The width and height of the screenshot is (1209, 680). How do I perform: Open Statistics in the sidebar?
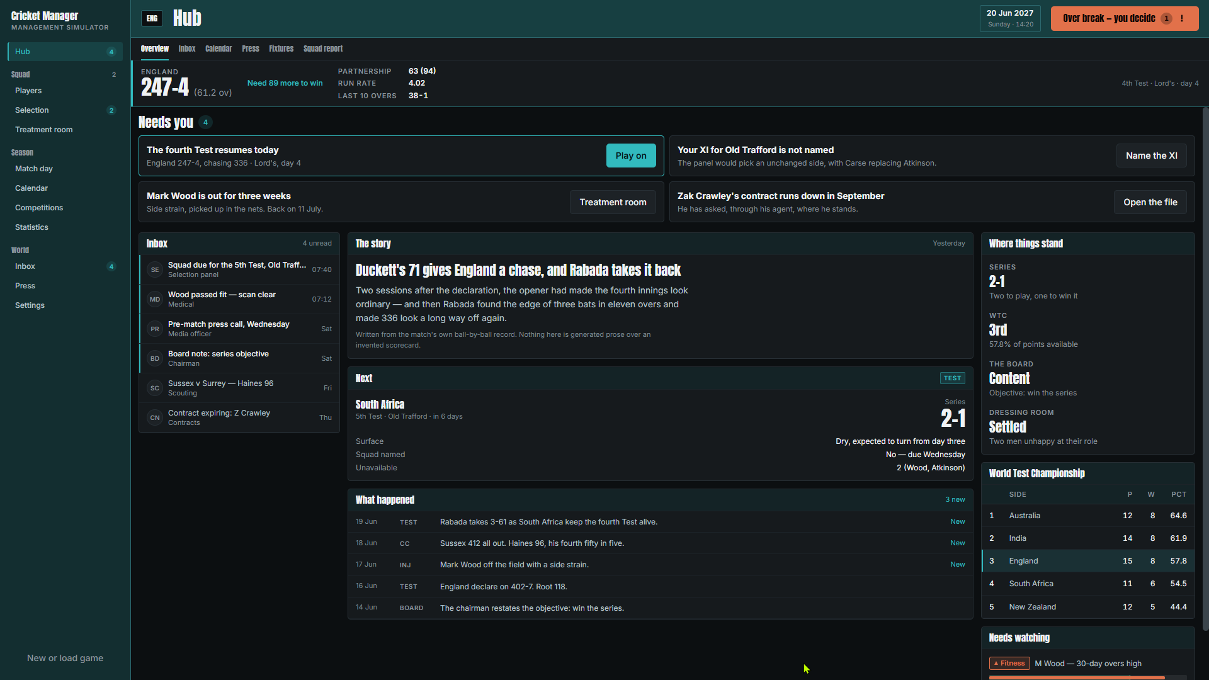[65, 227]
